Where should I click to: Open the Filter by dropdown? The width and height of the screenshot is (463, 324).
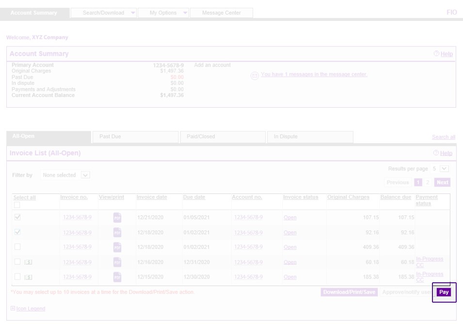click(x=85, y=175)
